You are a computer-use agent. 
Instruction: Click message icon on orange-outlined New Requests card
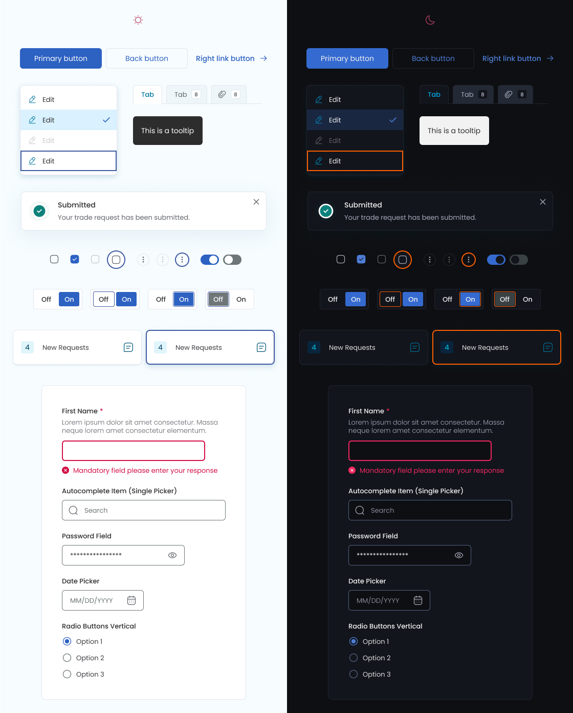(x=547, y=347)
